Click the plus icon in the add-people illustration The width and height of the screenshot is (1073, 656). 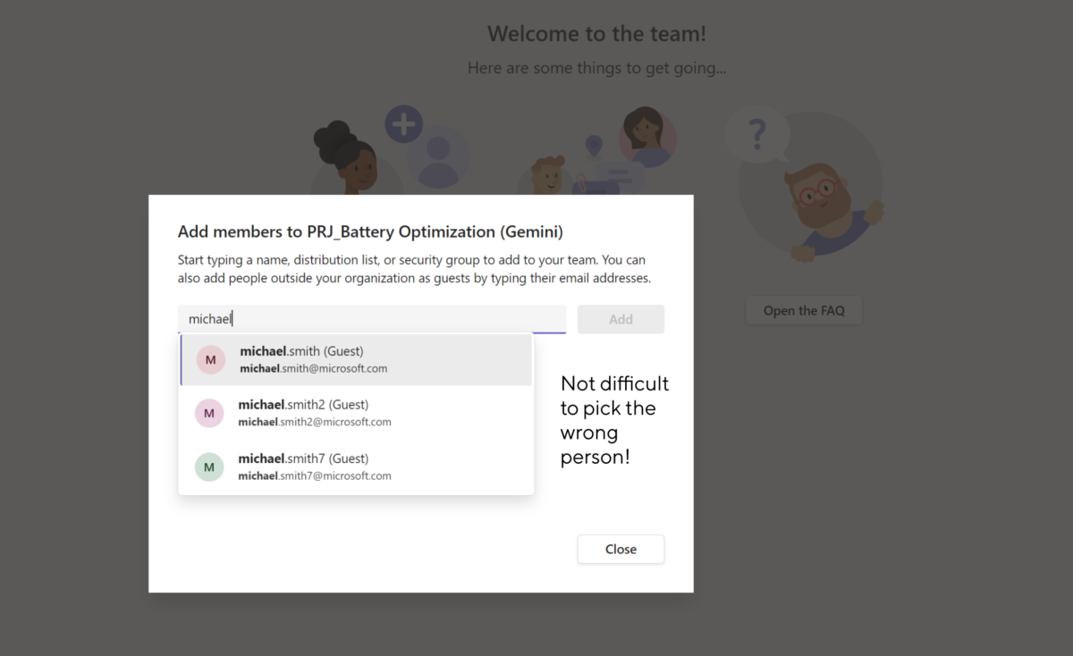[403, 123]
